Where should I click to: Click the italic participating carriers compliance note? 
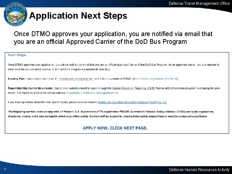click(111, 114)
